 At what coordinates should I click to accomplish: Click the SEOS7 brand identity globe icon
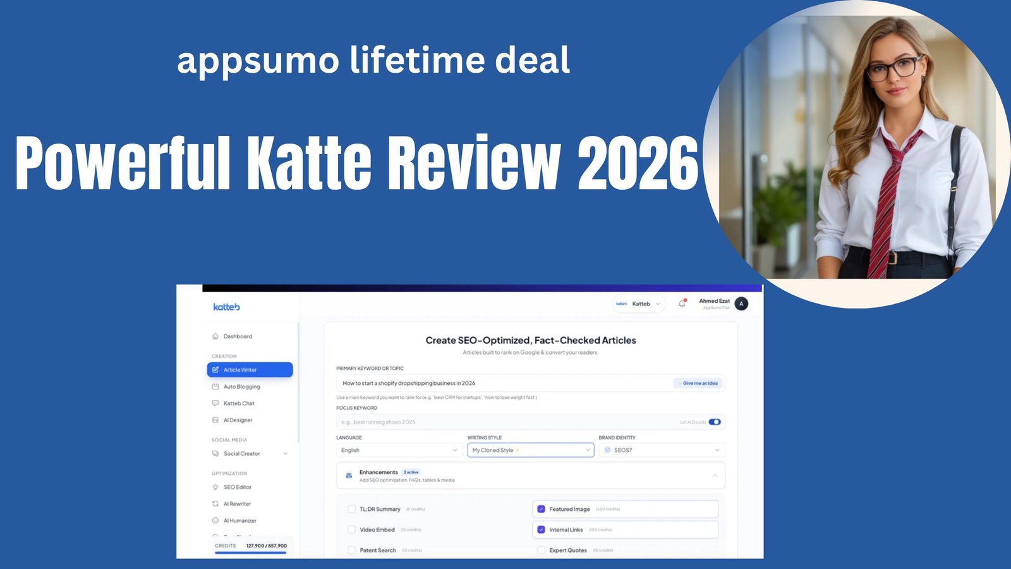[607, 450]
